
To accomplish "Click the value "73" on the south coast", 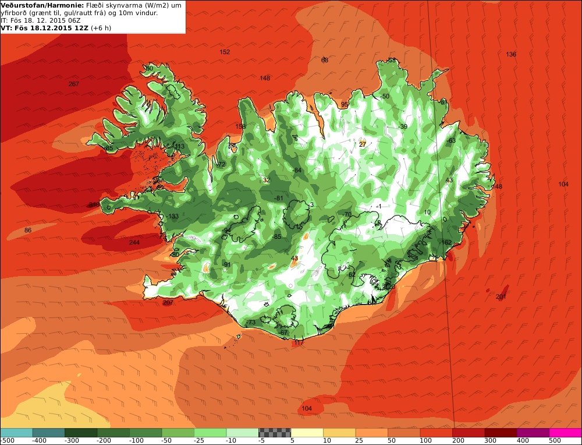I will tap(252, 323).
